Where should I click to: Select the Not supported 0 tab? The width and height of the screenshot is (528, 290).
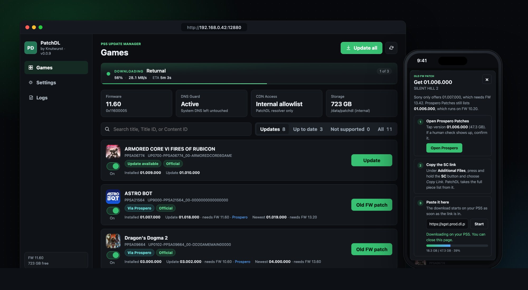(350, 129)
